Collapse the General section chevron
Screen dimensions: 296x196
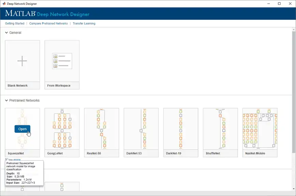coord(6,33)
